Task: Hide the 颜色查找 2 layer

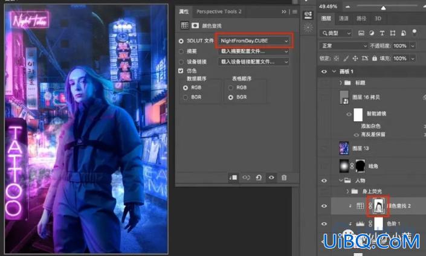Action: coord(324,206)
